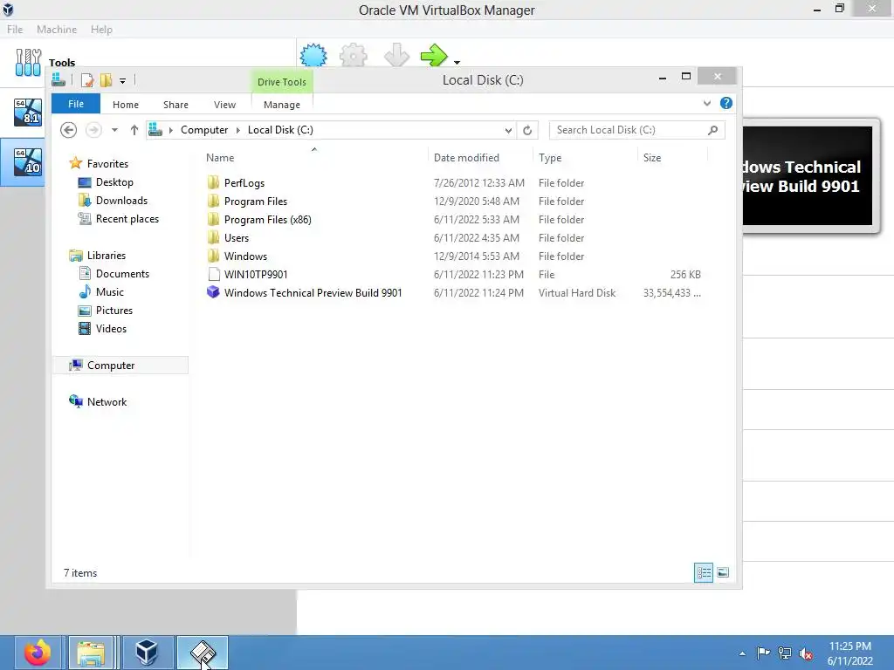Click Libraries in the navigation pane
The image size is (894, 670).
[x=106, y=256]
